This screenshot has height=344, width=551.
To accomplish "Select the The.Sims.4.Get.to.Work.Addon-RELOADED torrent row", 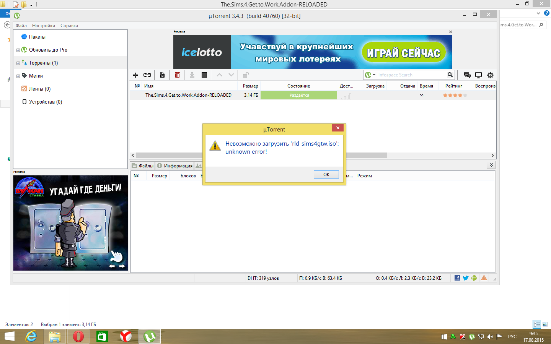I will tap(313, 95).
